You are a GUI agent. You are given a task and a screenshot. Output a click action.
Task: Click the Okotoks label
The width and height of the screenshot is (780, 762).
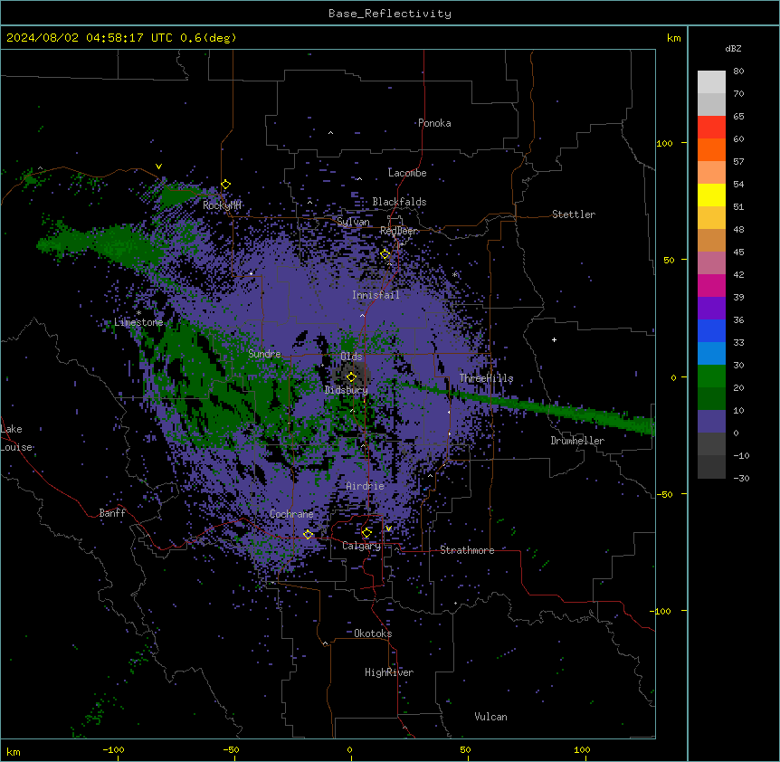click(x=373, y=633)
